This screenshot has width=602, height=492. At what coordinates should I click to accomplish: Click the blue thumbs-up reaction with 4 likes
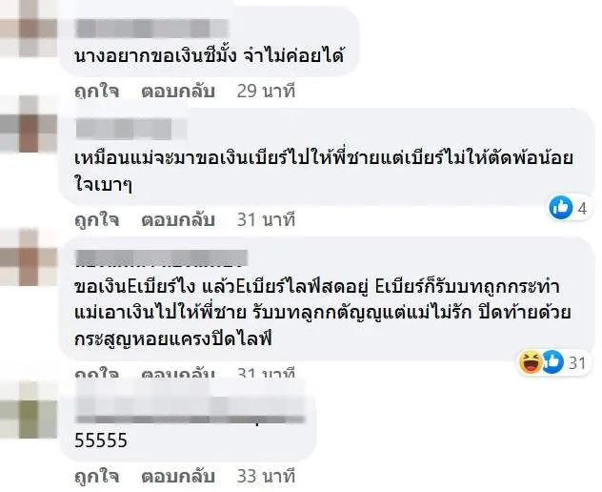tap(560, 208)
